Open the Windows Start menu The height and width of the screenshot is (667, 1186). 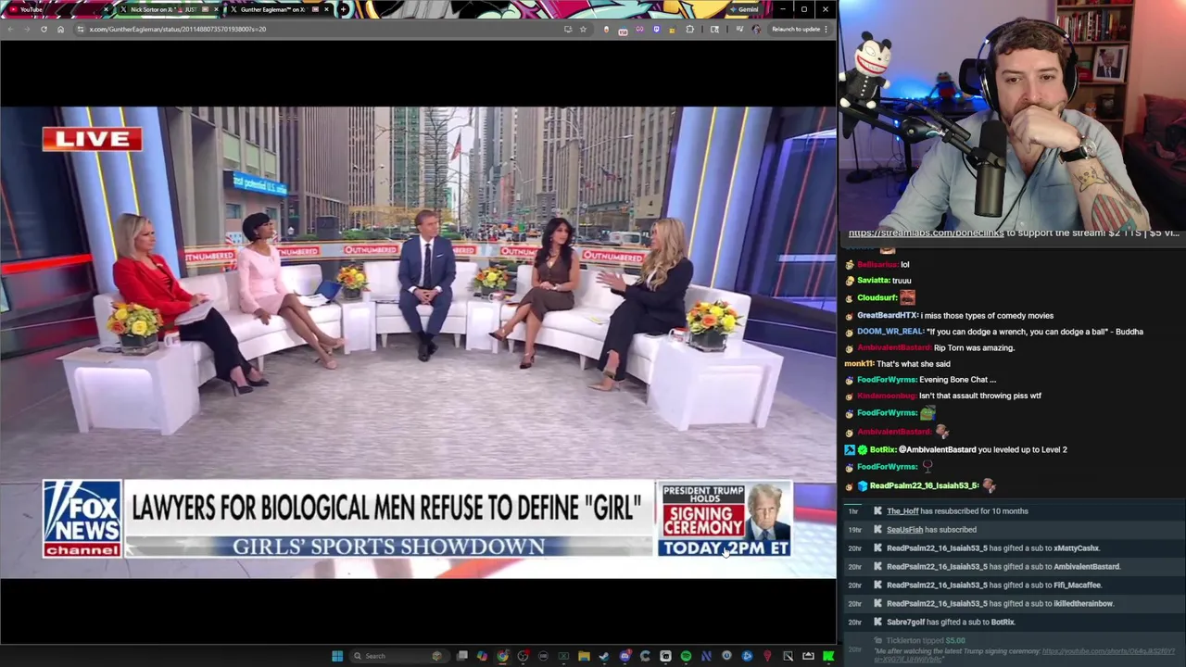click(337, 656)
